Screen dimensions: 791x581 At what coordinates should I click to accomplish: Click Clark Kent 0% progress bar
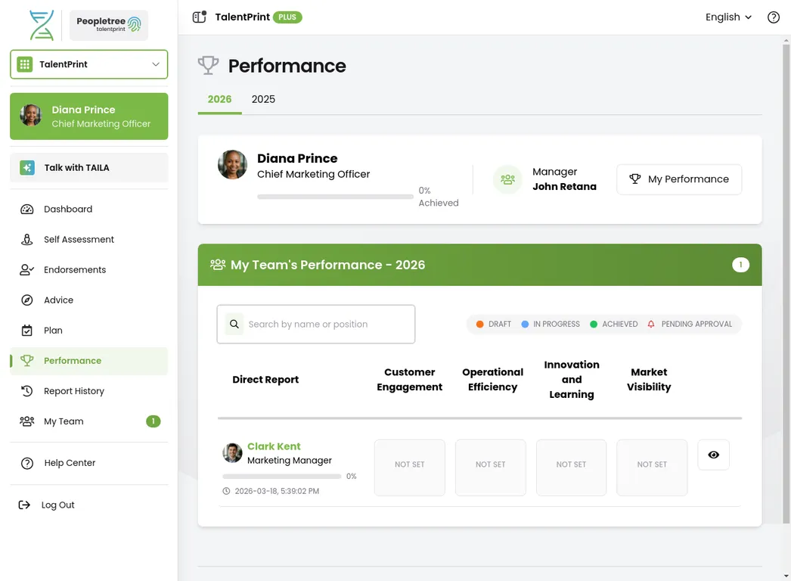point(281,476)
